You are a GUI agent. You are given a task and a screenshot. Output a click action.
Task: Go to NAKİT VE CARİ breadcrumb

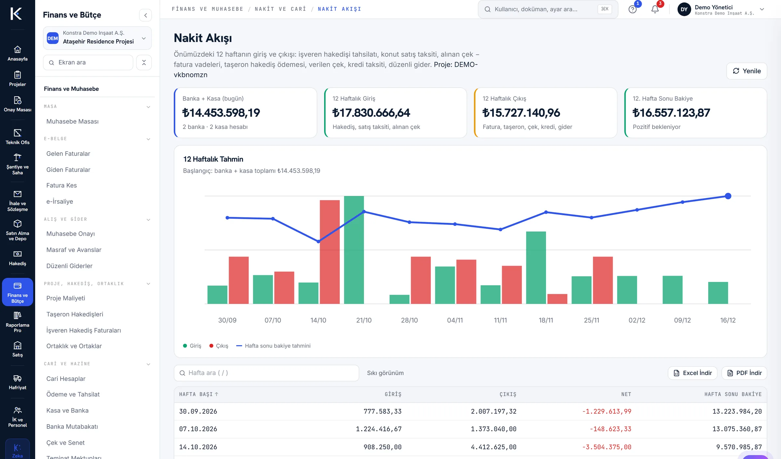(281, 9)
